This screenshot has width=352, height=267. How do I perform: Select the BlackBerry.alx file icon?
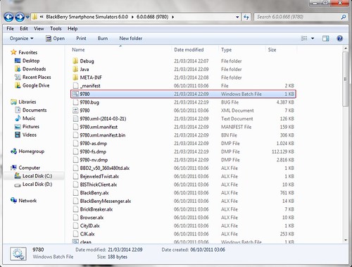(75, 193)
